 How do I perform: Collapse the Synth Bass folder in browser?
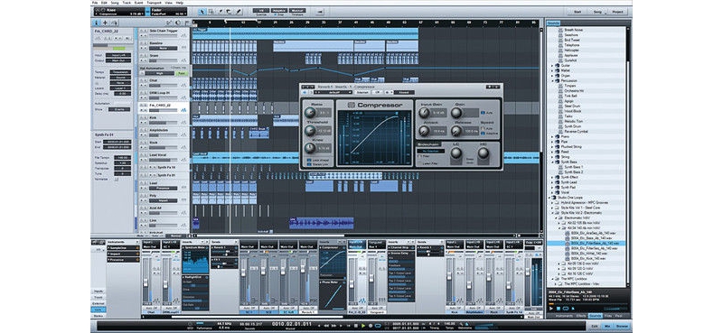[552, 162]
